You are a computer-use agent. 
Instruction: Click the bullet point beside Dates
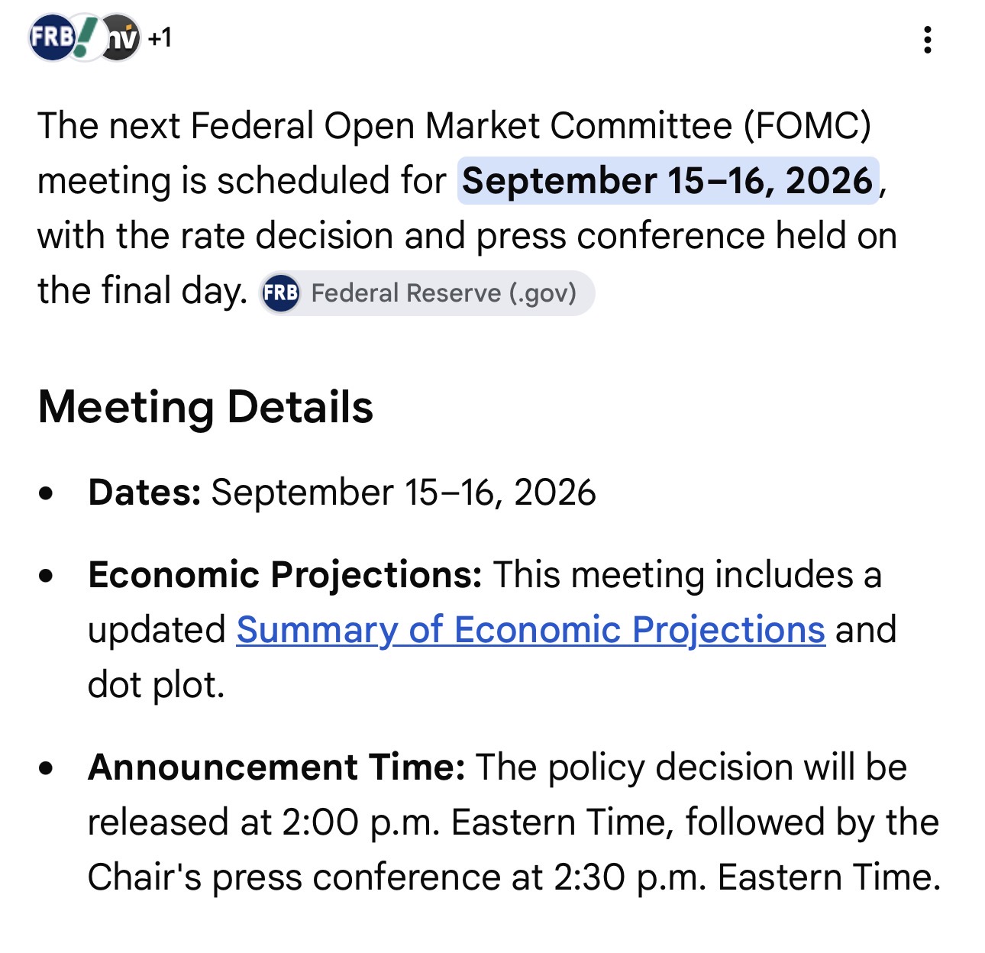click(x=47, y=493)
